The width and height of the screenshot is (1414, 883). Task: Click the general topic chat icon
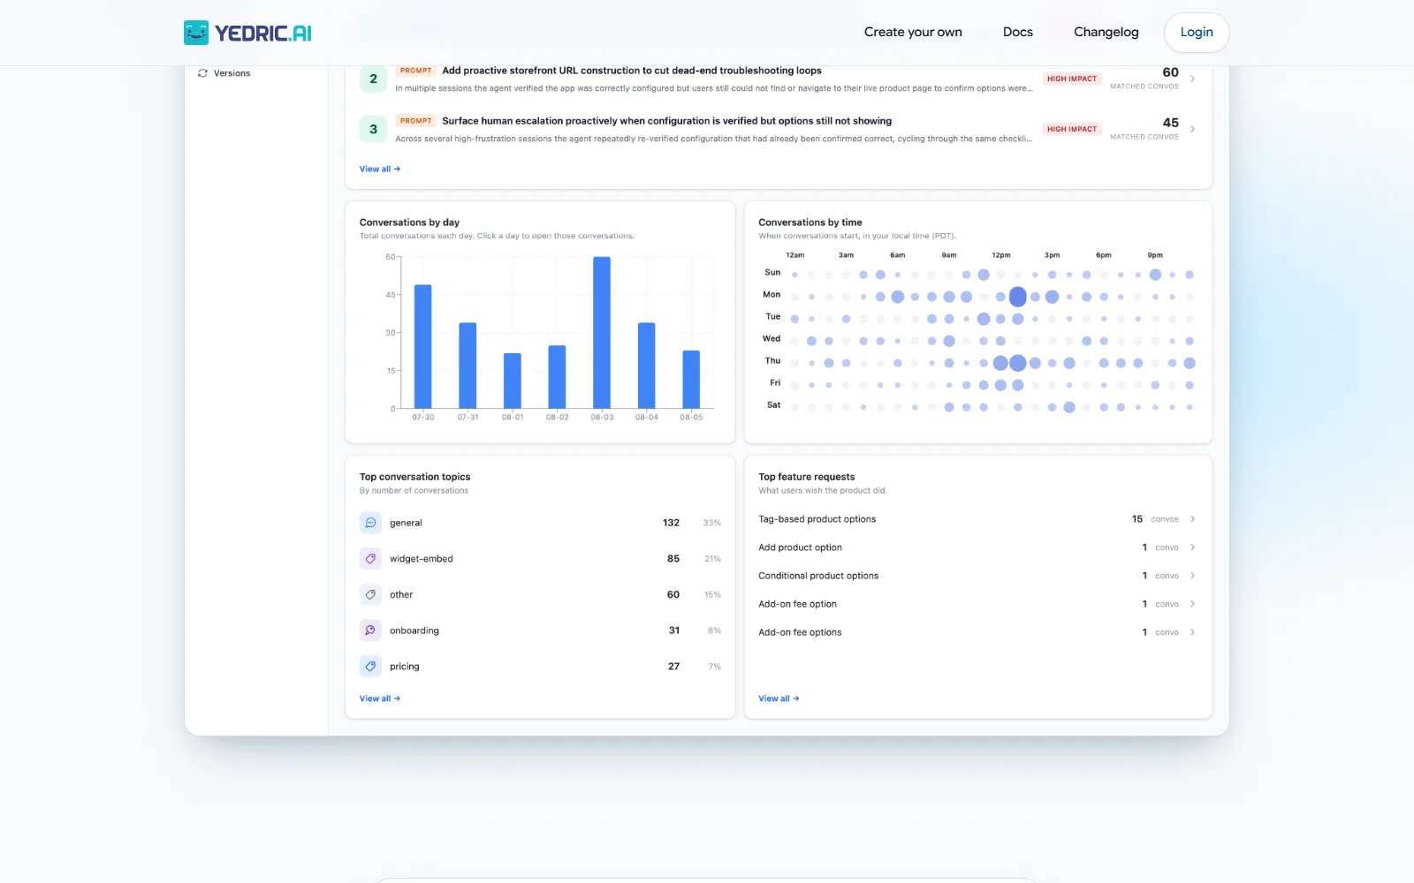370,523
